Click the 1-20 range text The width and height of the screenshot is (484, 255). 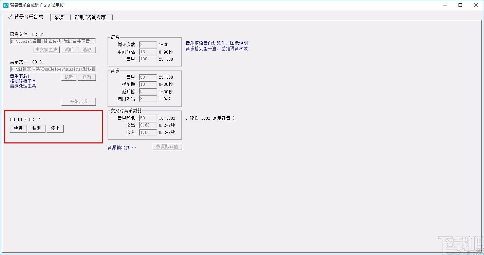coord(164,44)
